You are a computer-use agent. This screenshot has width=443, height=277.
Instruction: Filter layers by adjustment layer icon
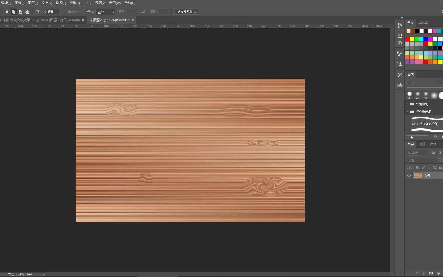[x=440, y=152]
